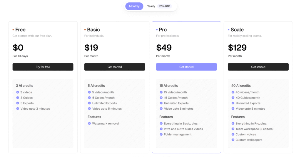
Task: Select the Pro plan title
Action: pyautogui.click(x=163, y=30)
